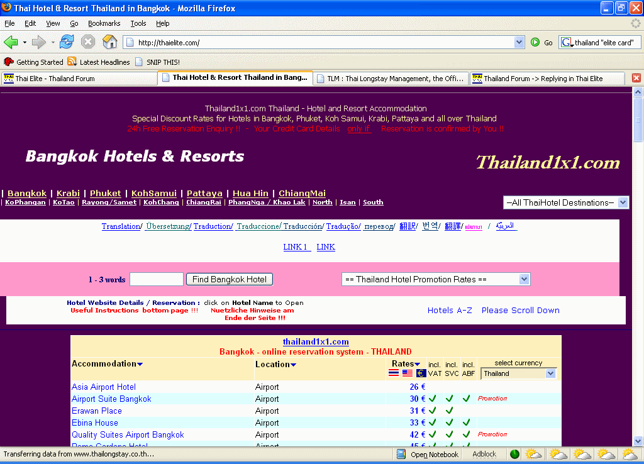Image resolution: width=644 pixels, height=464 pixels.
Task: Select the Euro flag currency icon
Action: (x=421, y=373)
